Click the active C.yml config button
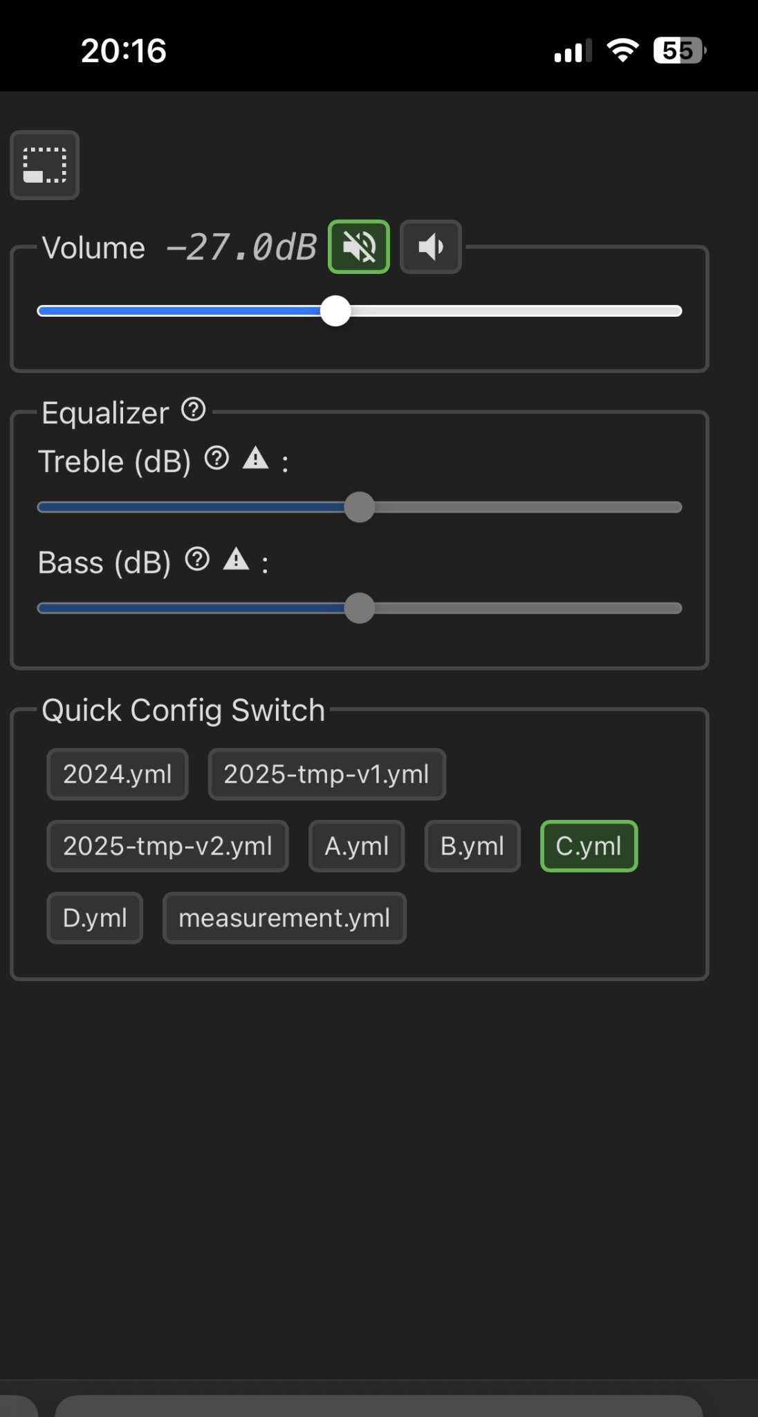Screen dimensions: 758x1417 click(589, 846)
